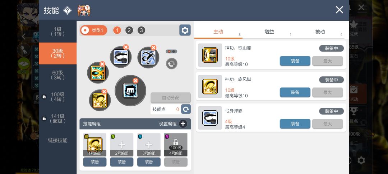
Task: Remove the 旋风脚 skill from its slot
Action: (104, 92)
